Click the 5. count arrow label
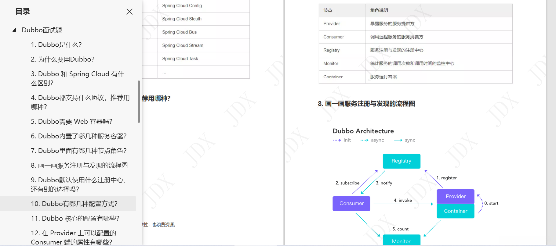The image size is (556, 246). coord(400,229)
